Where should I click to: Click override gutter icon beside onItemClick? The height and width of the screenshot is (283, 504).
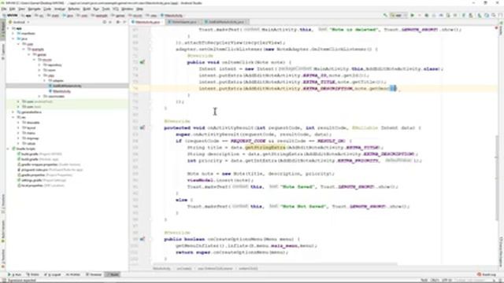pyautogui.click(x=143, y=62)
